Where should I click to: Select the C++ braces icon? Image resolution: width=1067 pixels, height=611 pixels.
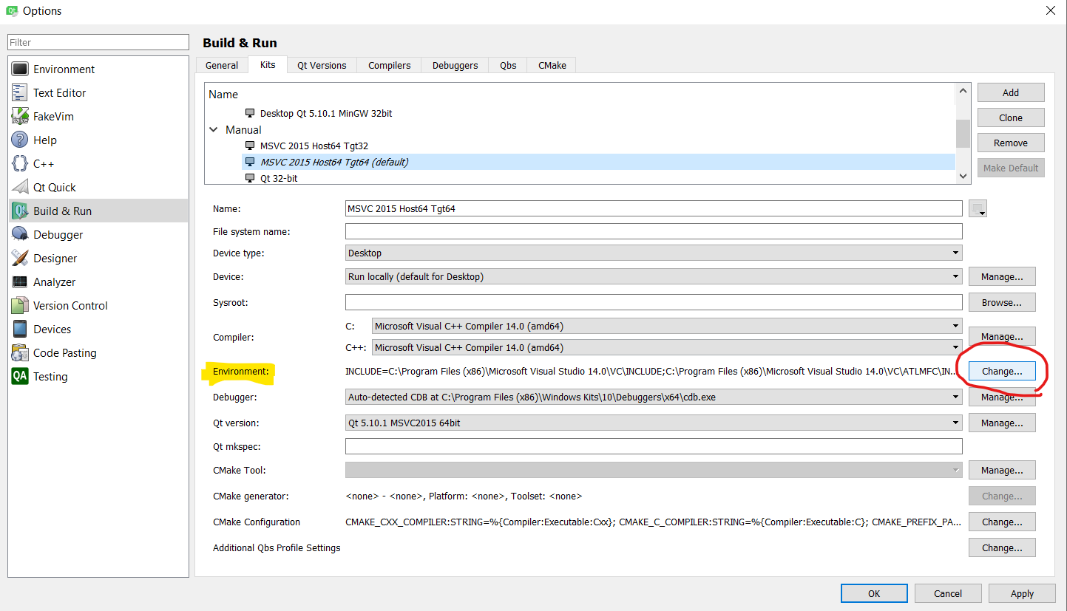pyautogui.click(x=20, y=163)
